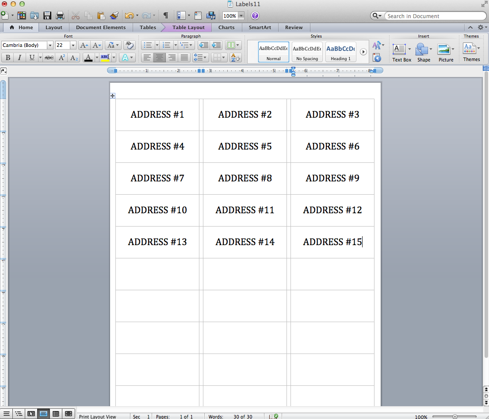Expand the styles gallery arrow

coord(363,52)
